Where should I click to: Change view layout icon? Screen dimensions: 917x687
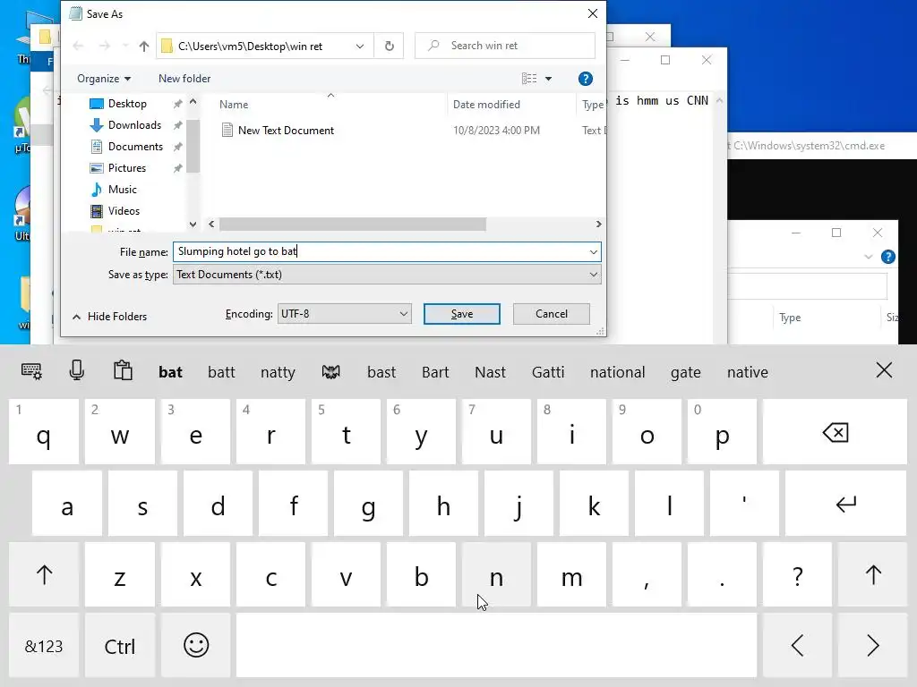pos(528,79)
